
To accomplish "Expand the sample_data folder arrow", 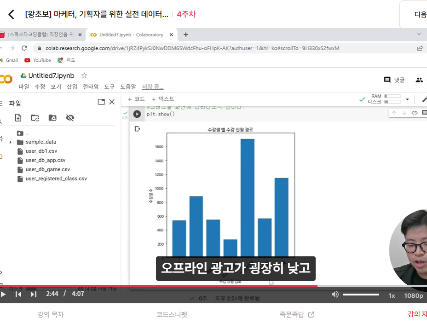I will coord(10,142).
